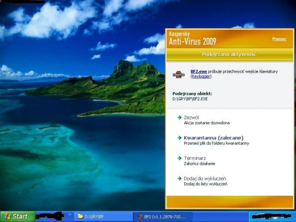Expand the Quick Launch chevron on the taskbar
The height and width of the screenshot is (222, 296).
pos(70,216)
